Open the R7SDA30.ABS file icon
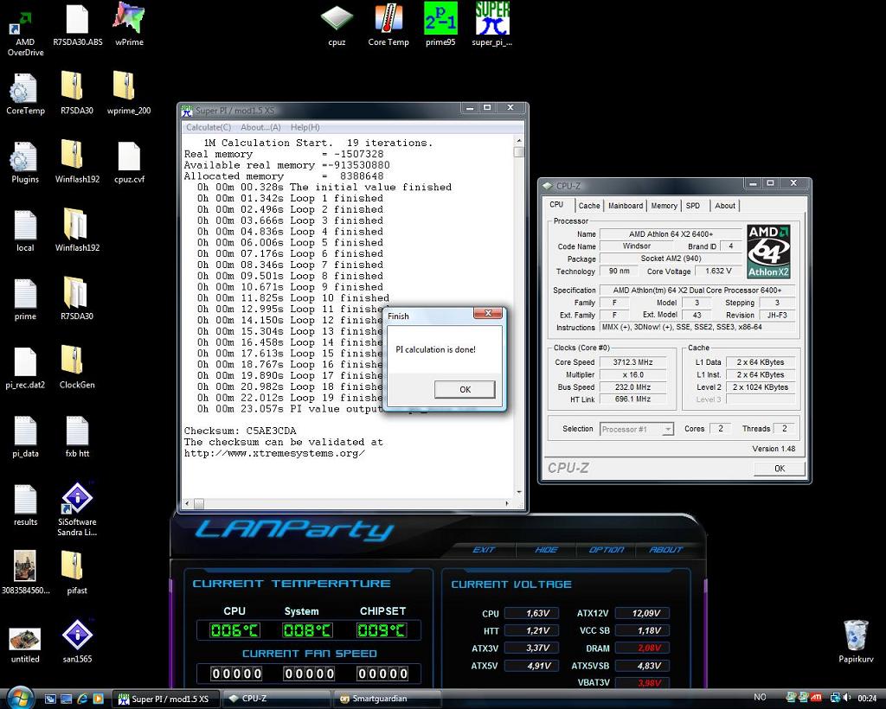This screenshot has width=886, height=709. tap(77, 25)
